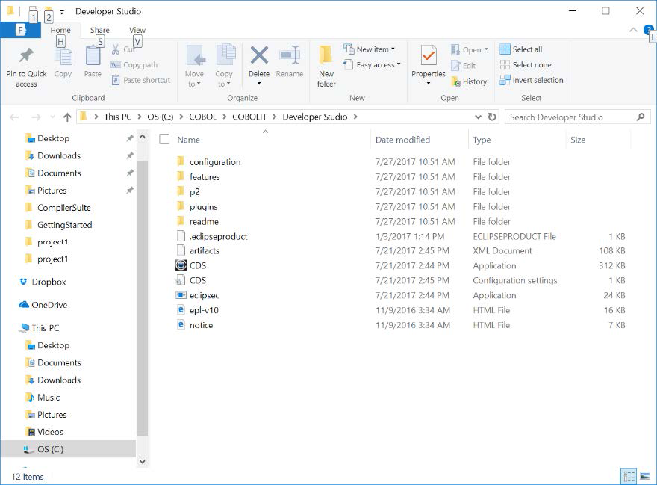Open the Properties icon in the ribbon
The height and width of the screenshot is (485, 657).
pyautogui.click(x=428, y=57)
